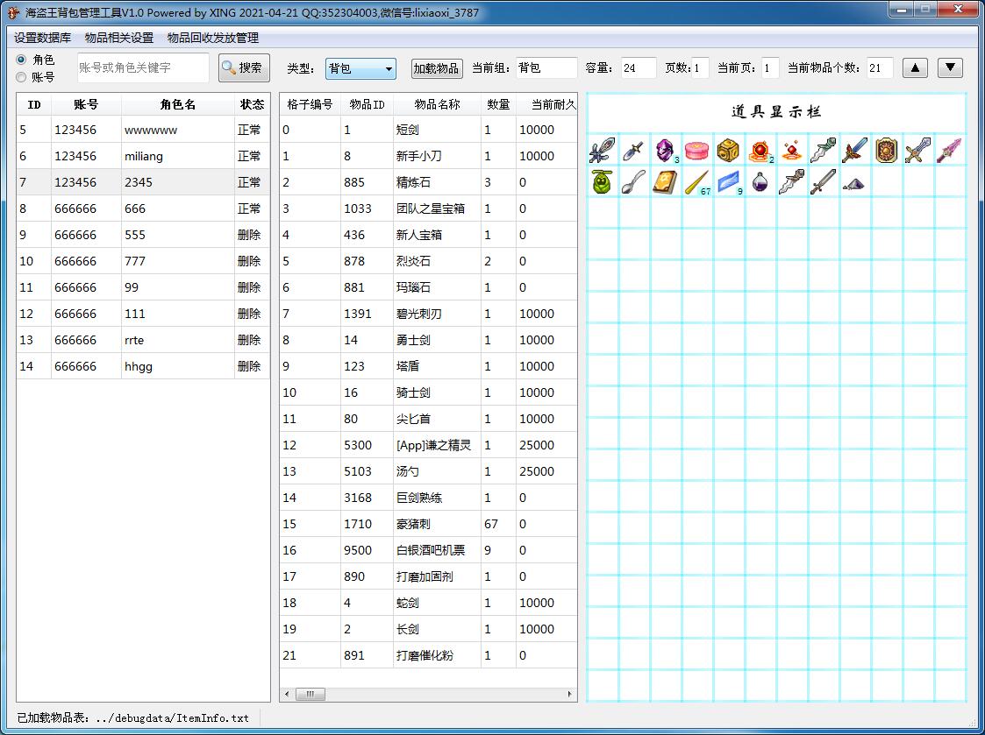This screenshot has height=735, width=985.
Task: Open the 类型 type dropdown showing 背包
Action: pos(360,68)
